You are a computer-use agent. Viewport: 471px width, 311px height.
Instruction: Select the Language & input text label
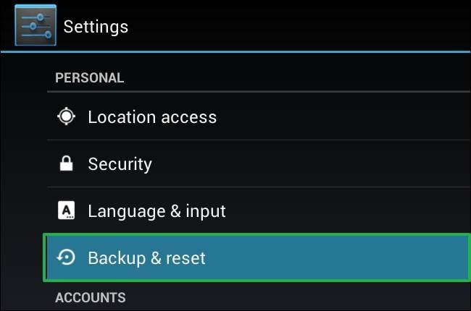[157, 211]
